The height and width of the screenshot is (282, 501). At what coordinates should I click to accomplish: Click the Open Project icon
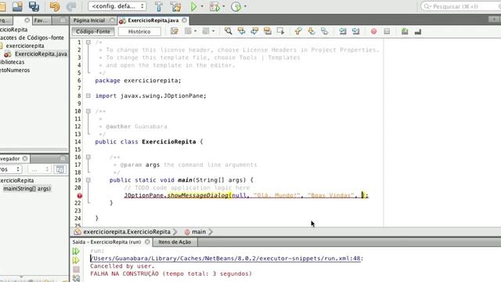[17, 6]
